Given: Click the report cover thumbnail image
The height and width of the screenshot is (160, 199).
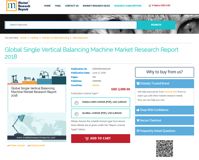Looking at the screenshot, I should tap(37, 104).
